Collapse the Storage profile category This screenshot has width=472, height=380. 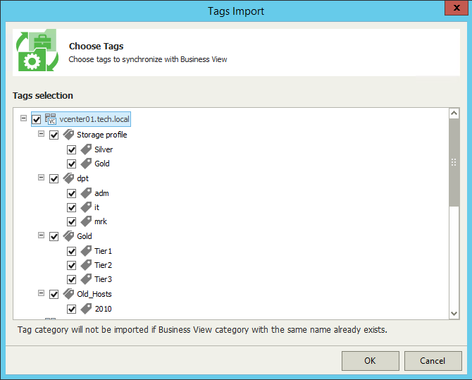(42, 133)
